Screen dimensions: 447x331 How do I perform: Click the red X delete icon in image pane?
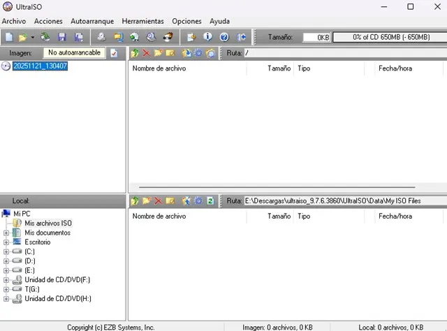pyautogui.click(x=147, y=53)
